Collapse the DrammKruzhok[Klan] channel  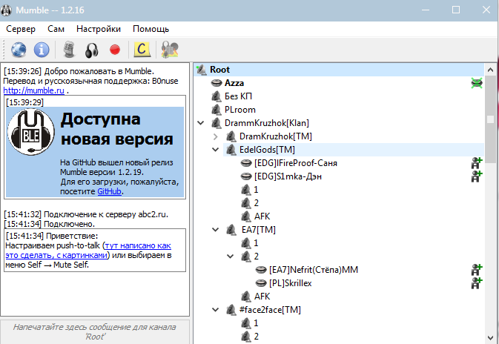[201, 123]
